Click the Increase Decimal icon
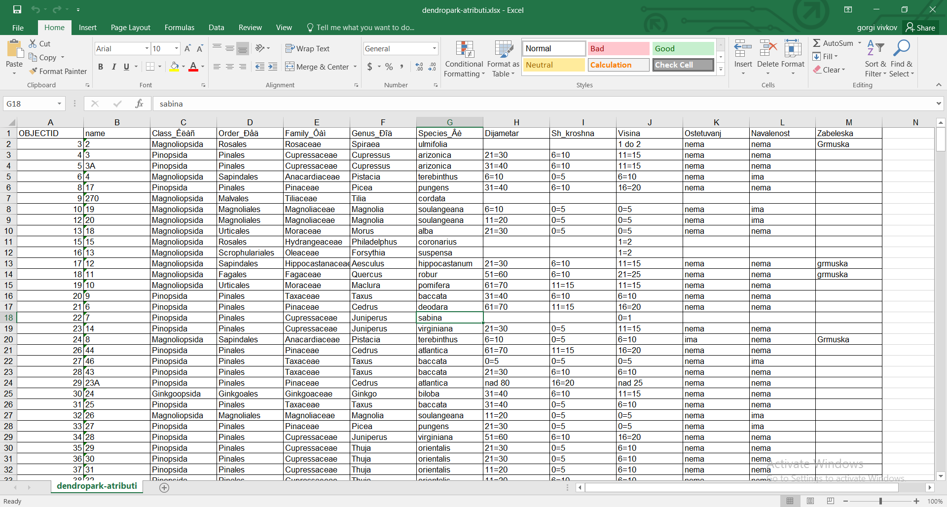 pos(419,67)
